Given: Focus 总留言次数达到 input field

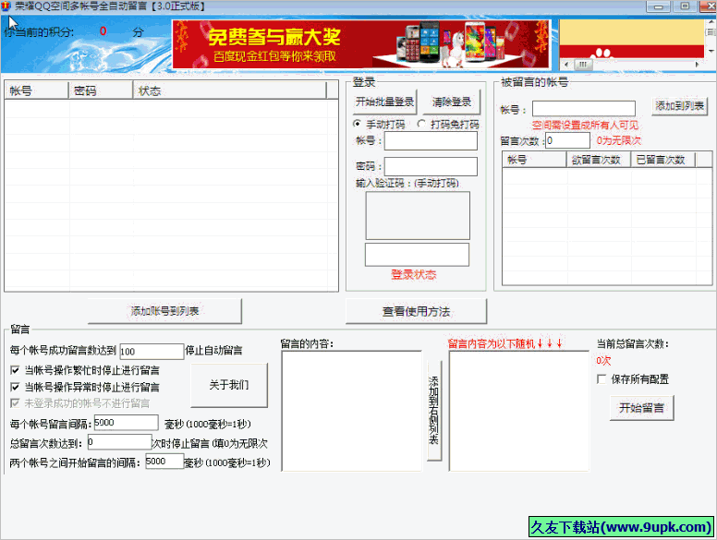Looking at the screenshot, I should [119, 442].
